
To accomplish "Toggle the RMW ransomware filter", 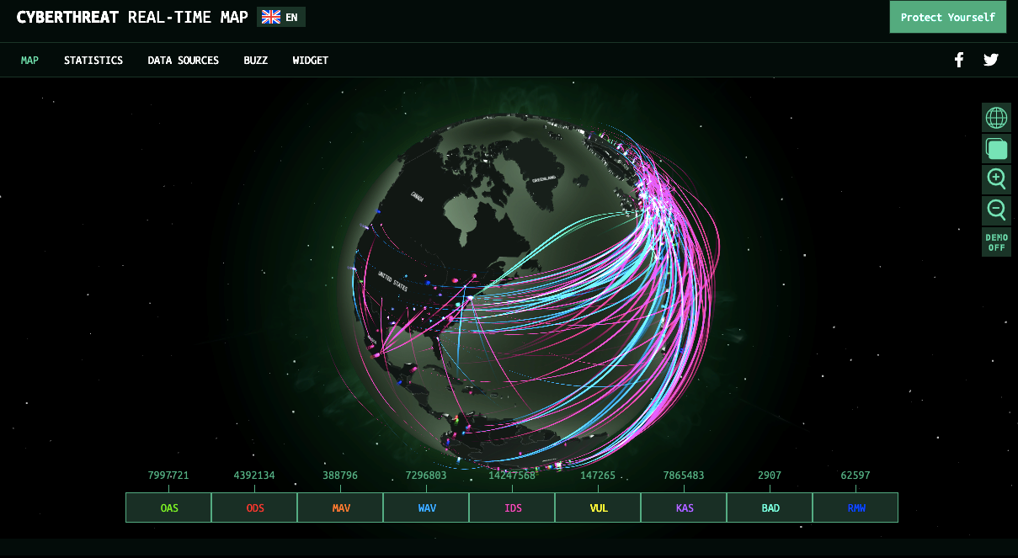I will tap(855, 508).
